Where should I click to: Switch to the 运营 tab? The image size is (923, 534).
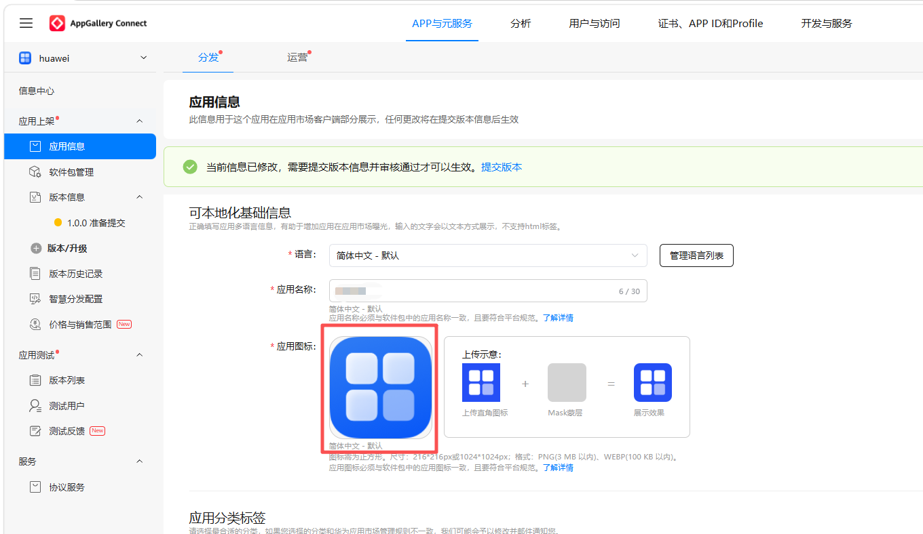coord(297,58)
